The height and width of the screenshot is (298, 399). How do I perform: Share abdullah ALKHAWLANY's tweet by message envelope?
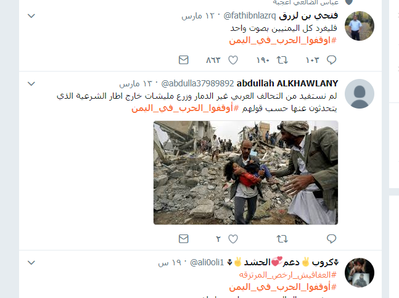point(184,239)
